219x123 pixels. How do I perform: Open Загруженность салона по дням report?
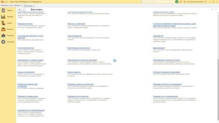(x=30, y=60)
